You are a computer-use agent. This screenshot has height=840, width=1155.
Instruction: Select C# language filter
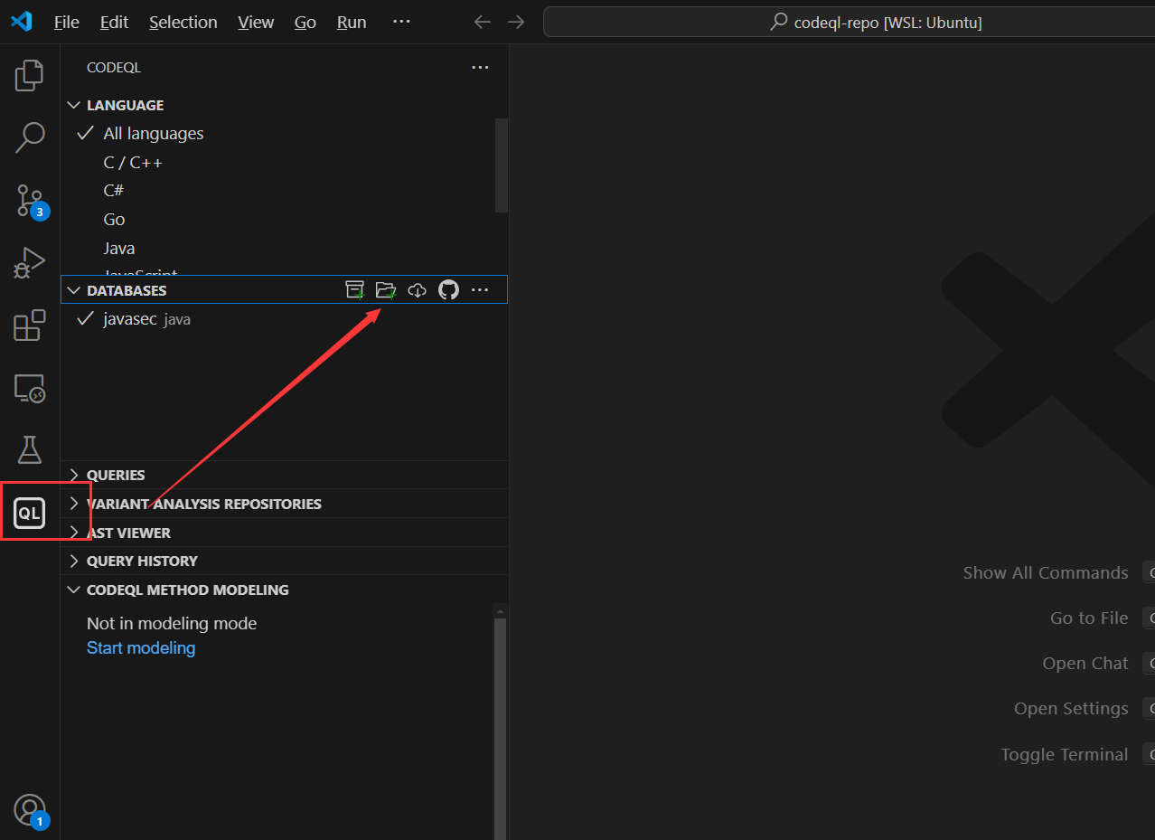284,191
